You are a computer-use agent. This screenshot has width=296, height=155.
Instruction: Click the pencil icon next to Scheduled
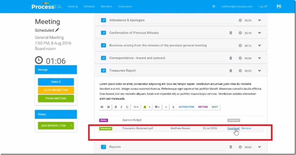click(57, 30)
